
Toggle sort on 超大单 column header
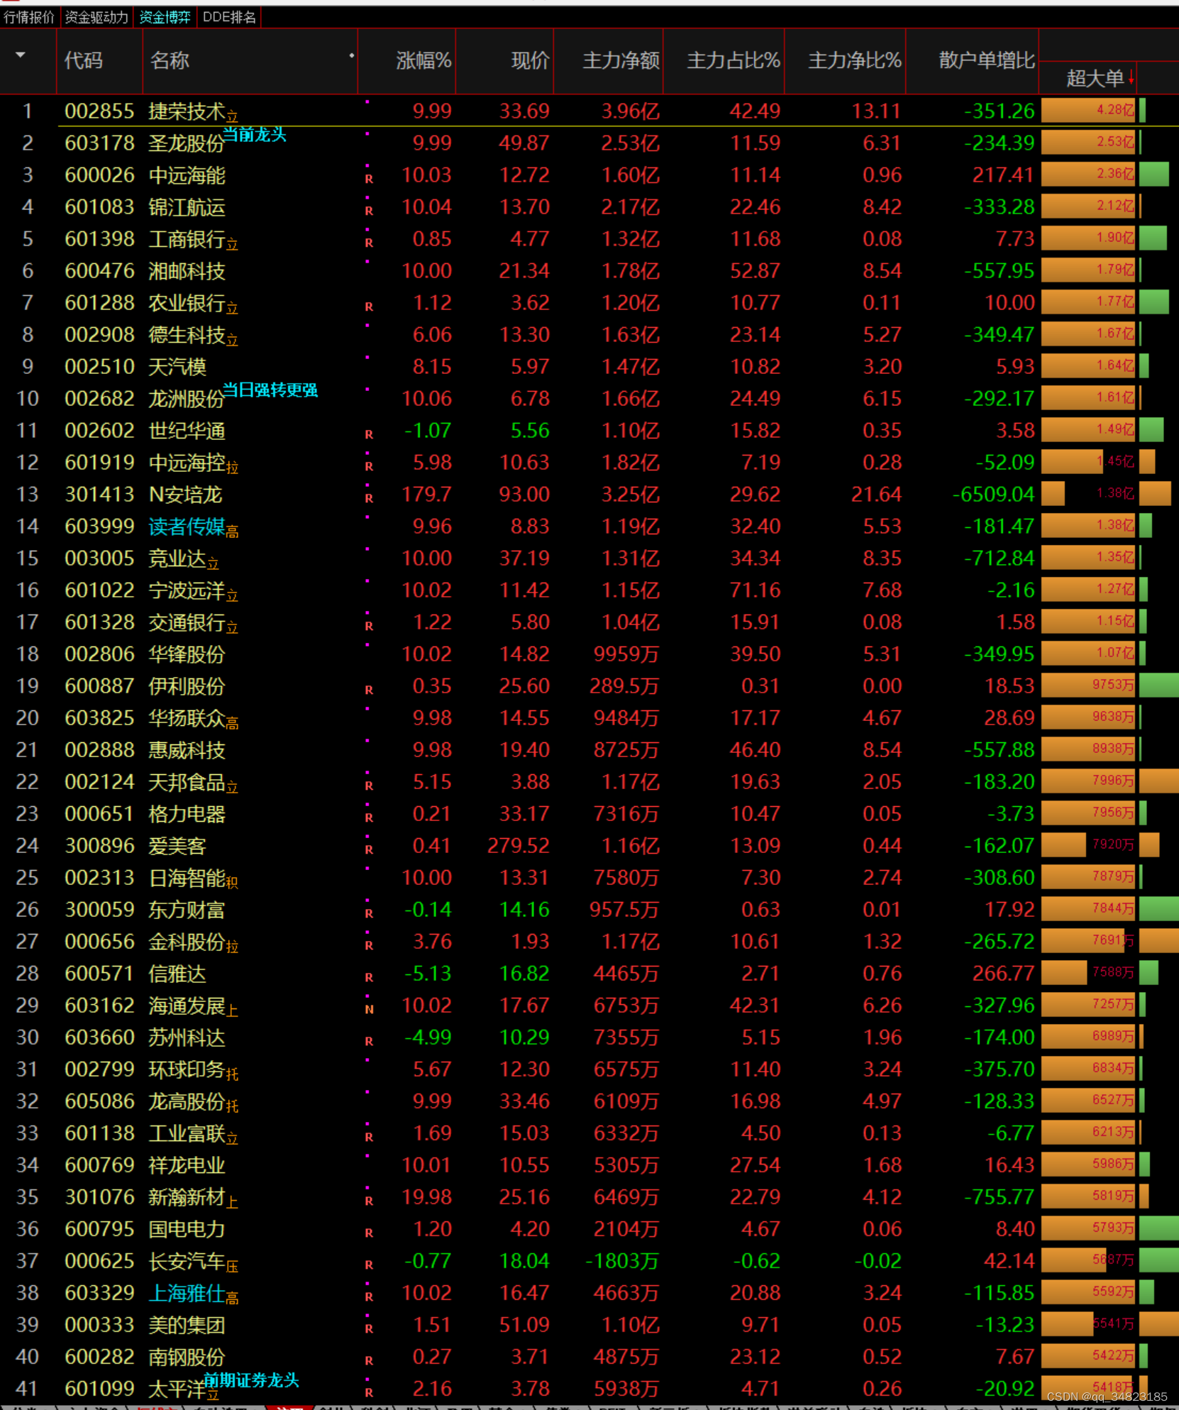tap(1095, 79)
